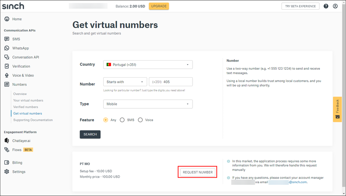Click the 'PT MO' label
Image resolution: width=346 pixels, height=196 pixels.
[x=85, y=164]
